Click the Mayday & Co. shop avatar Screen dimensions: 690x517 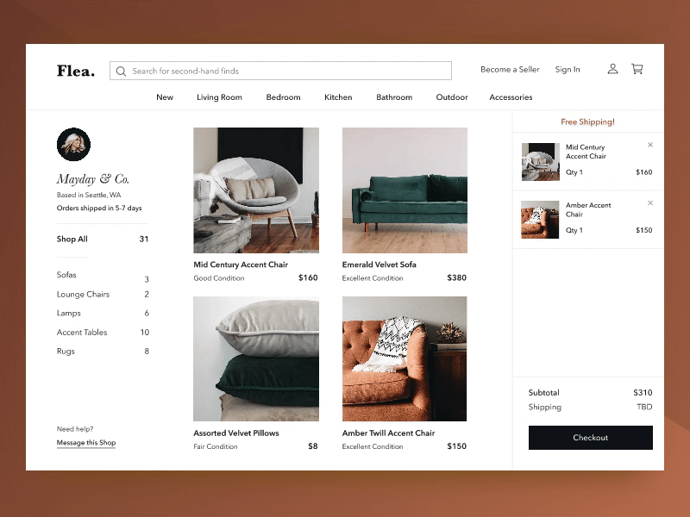click(x=74, y=145)
